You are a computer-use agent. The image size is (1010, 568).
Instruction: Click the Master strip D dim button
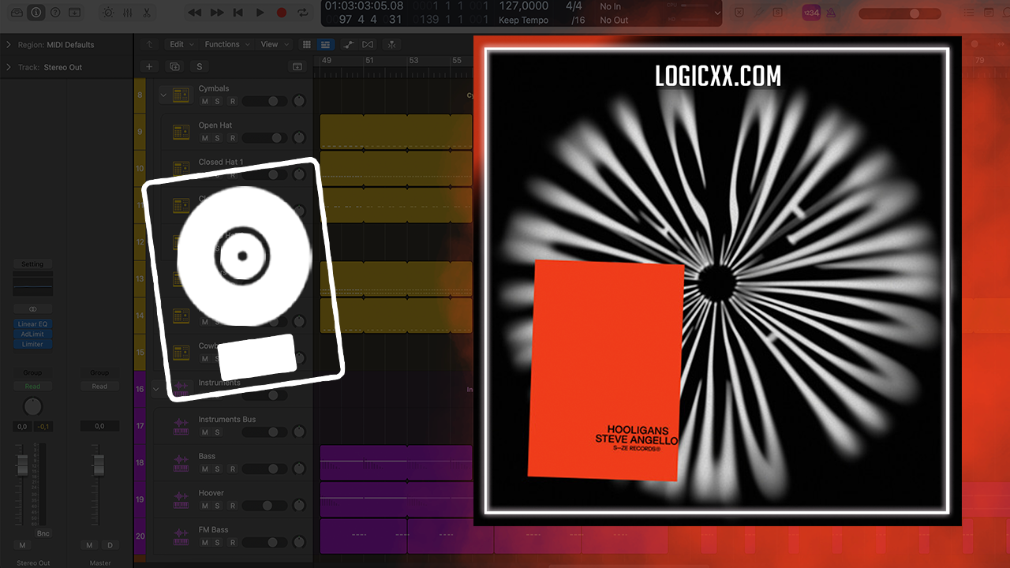click(x=110, y=545)
